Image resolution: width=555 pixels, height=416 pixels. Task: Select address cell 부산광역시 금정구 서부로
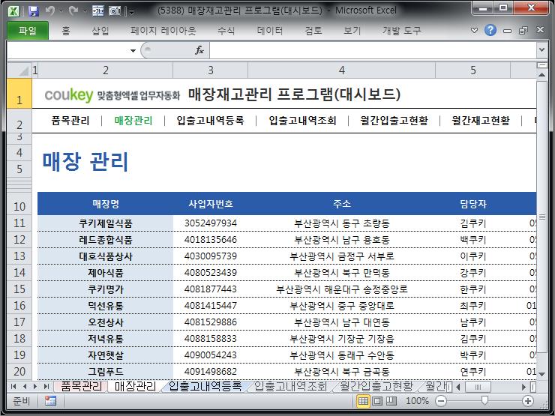click(341, 256)
